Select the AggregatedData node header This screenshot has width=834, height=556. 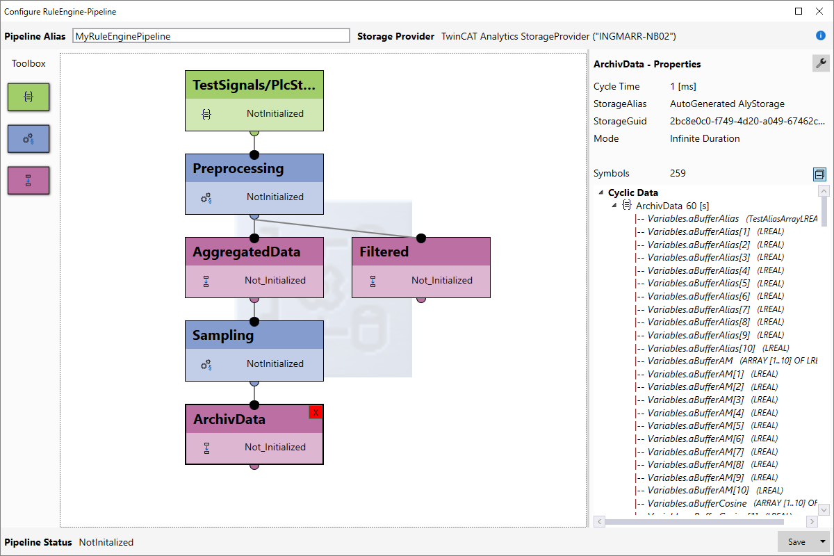[254, 252]
